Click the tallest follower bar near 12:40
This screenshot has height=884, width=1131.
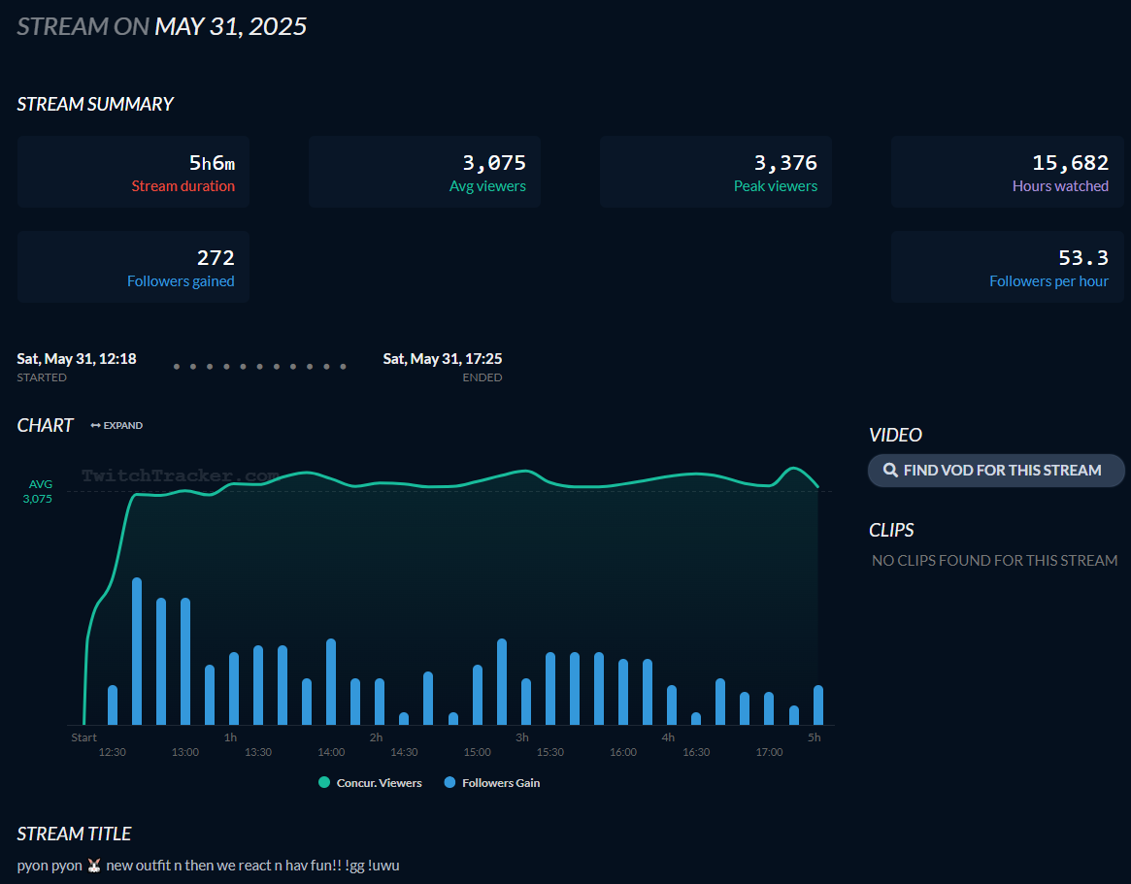[137, 650]
